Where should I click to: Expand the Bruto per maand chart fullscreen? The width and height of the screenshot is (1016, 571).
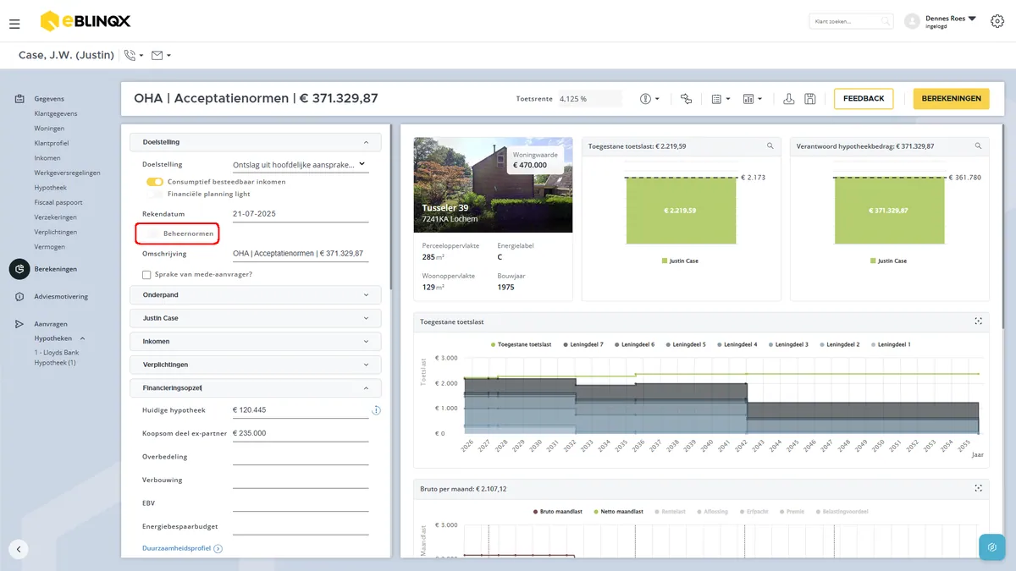(x=978, y=488)
